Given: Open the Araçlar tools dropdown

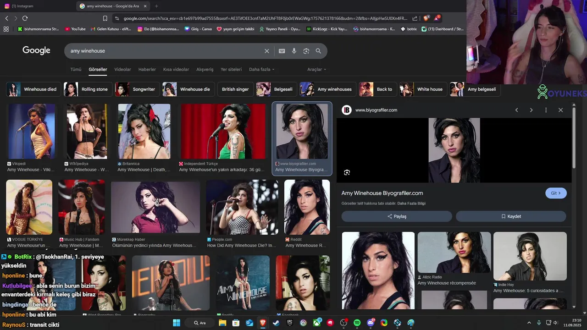Looking at the screenshot, I should 316,69.
